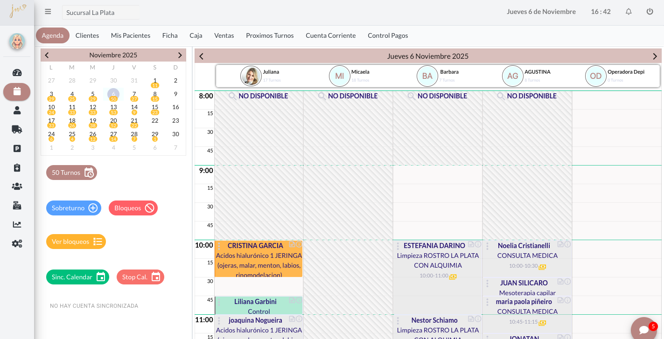Viewport: 664px width, 339px height.
Task: Open the settings gears sidebar icon
Action: 17,243
